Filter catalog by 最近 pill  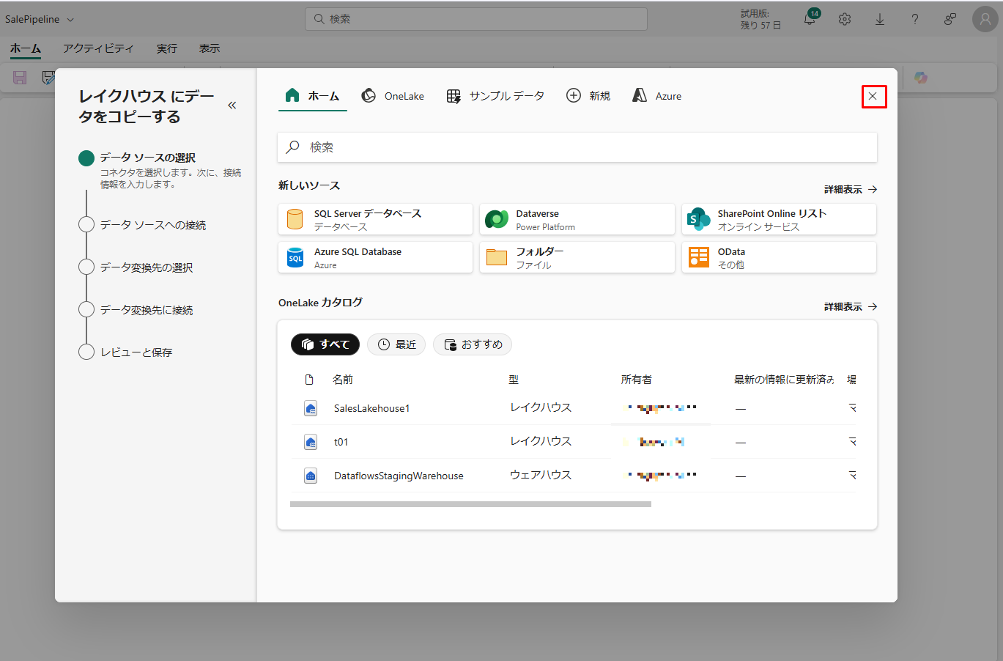(x=396, y=344)
